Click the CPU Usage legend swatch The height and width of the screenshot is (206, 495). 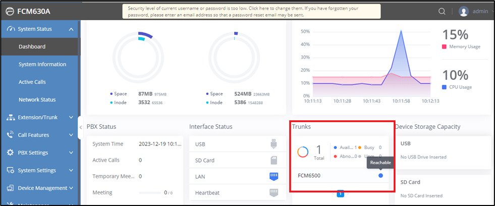pos(444,87)
